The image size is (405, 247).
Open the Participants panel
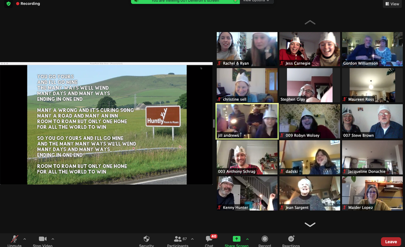[x=177, y=239]
